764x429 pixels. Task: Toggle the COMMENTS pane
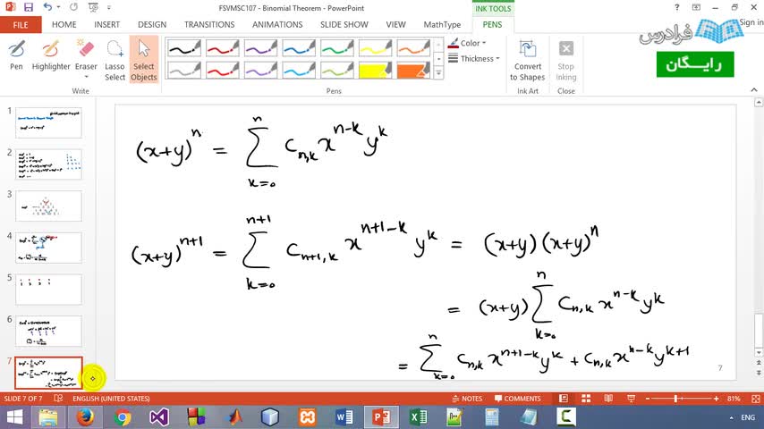point(517,399)
